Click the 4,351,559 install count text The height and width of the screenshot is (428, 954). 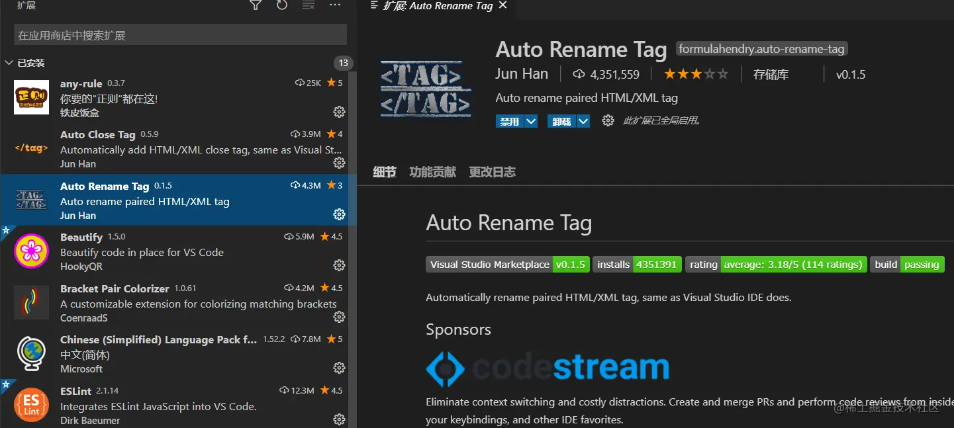(x=615, y=75)
